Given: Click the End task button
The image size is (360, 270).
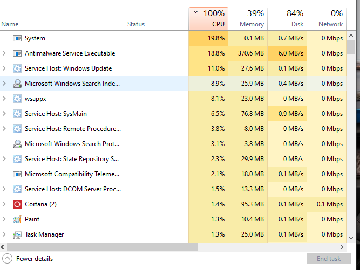Looking at the screenshot, I should click(x=329, y=259).
